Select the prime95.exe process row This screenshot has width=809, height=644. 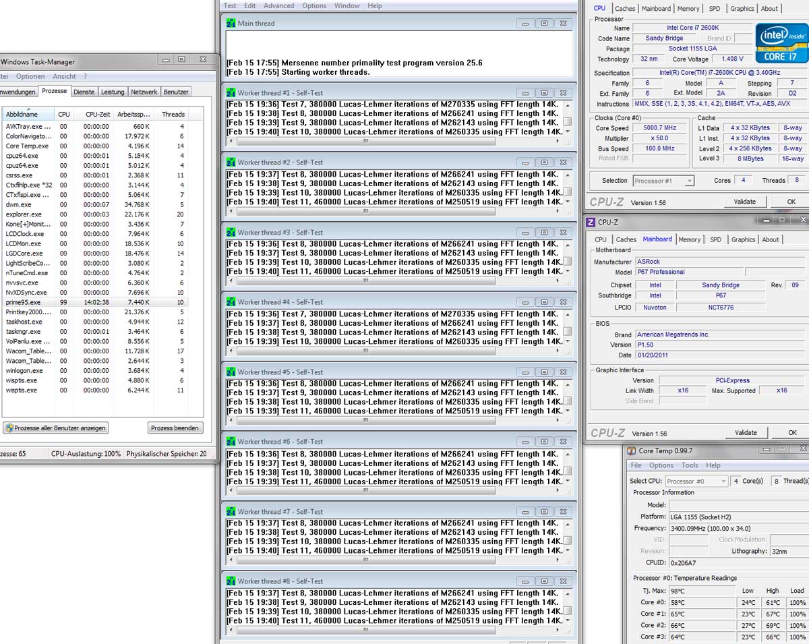pyautogui.click(x=94, y=302)
